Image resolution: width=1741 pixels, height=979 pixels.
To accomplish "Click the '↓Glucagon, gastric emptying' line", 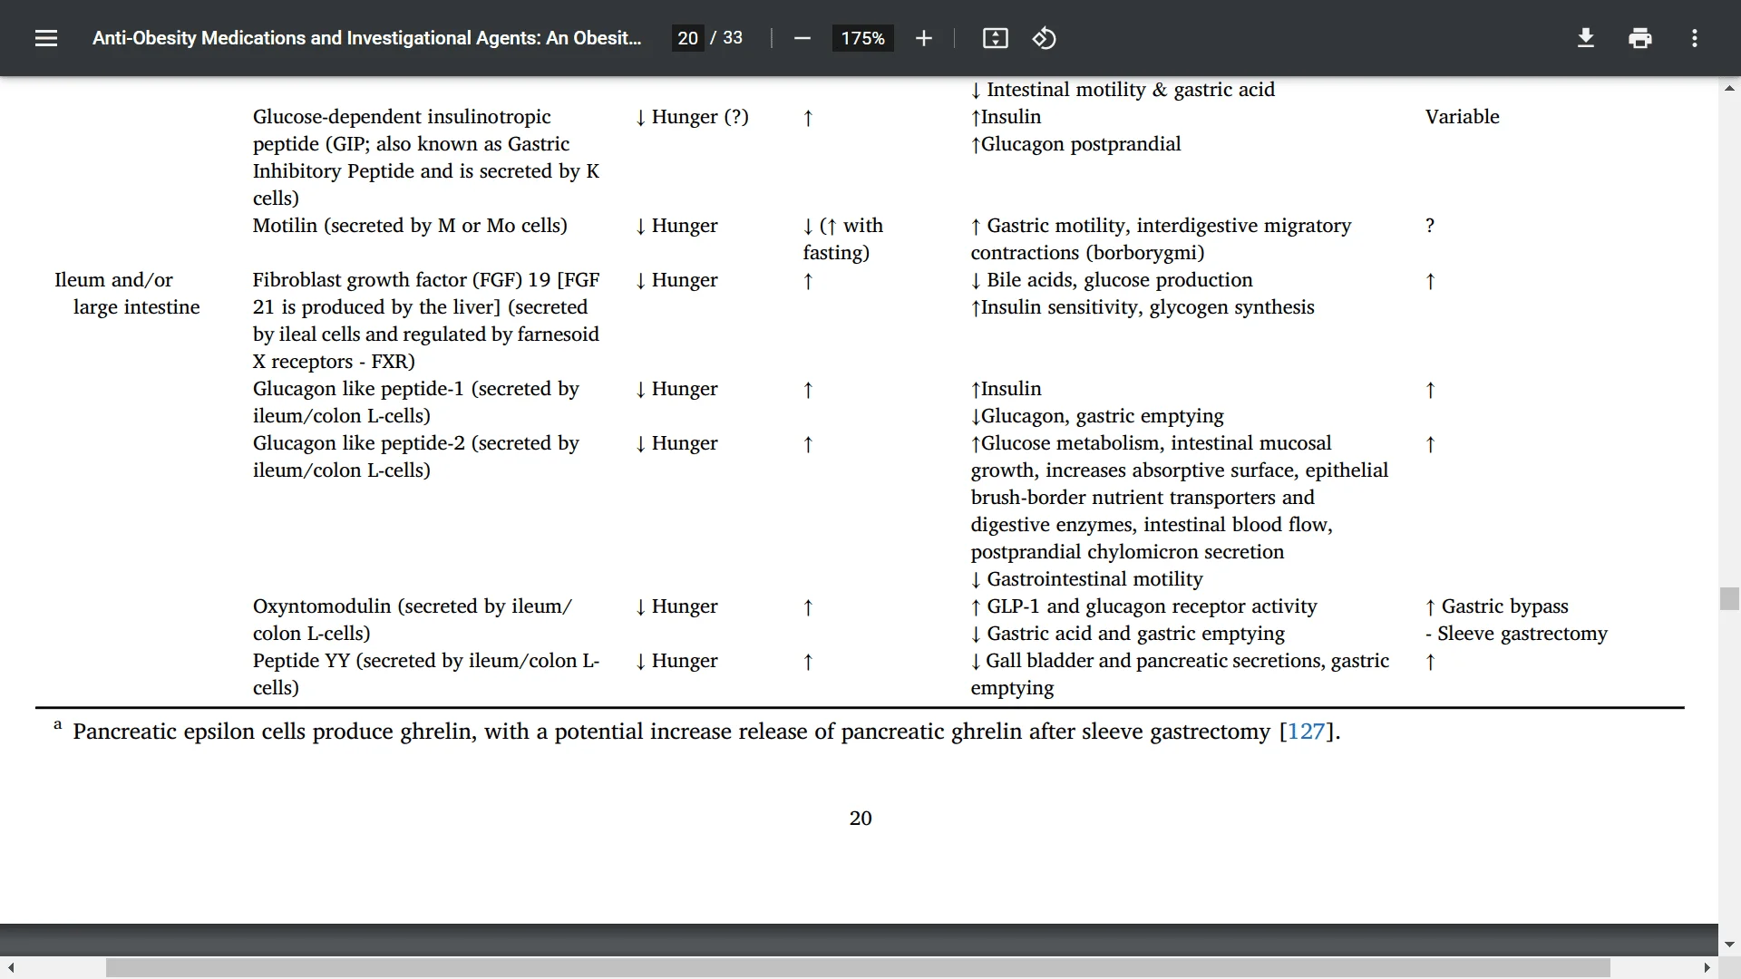I will (x=1097, y=416).
